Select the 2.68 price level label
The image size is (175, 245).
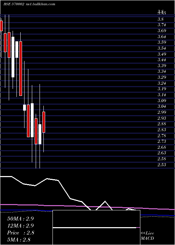point(162,147)
